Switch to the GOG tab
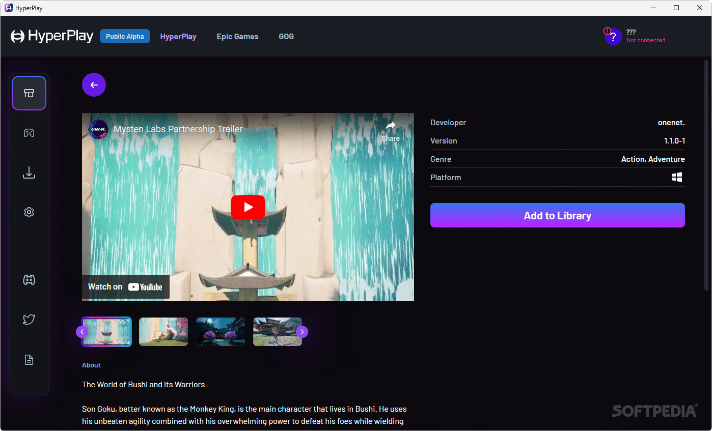Screen dimensions: 712x431 click(286, 37)
